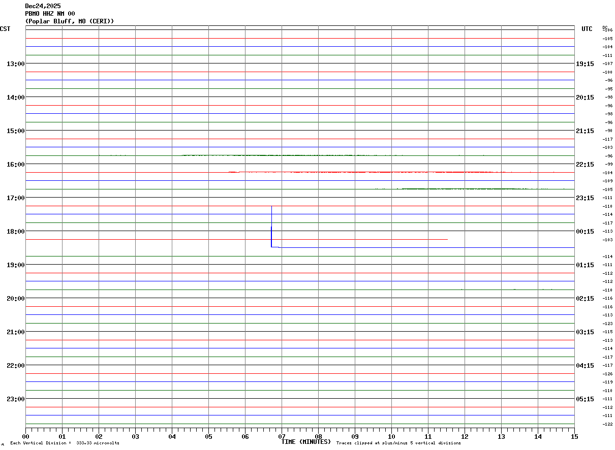Click the 21:15 UTC time label
The width and height of the screenshot is (615, 450).
(585, 131)
